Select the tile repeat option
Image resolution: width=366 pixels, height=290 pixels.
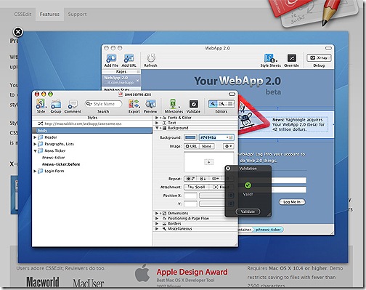(x=190, y=179)
